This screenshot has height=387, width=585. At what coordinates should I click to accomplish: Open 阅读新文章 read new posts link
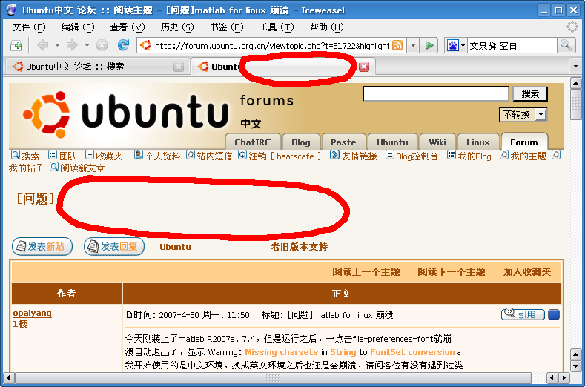click(77, 168)
